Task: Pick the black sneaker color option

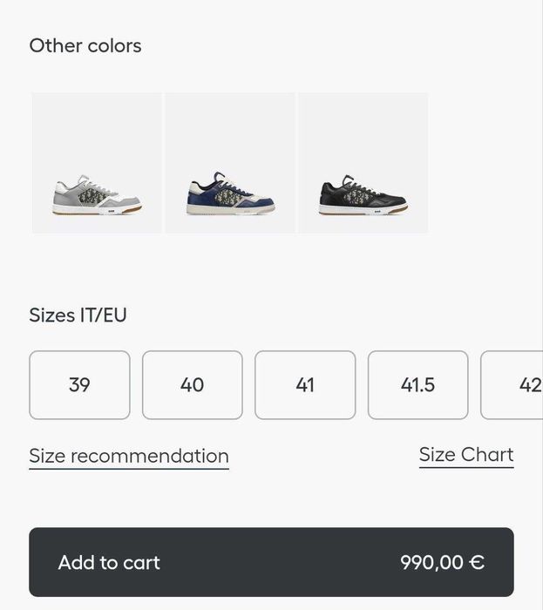Action: point(363,163)
